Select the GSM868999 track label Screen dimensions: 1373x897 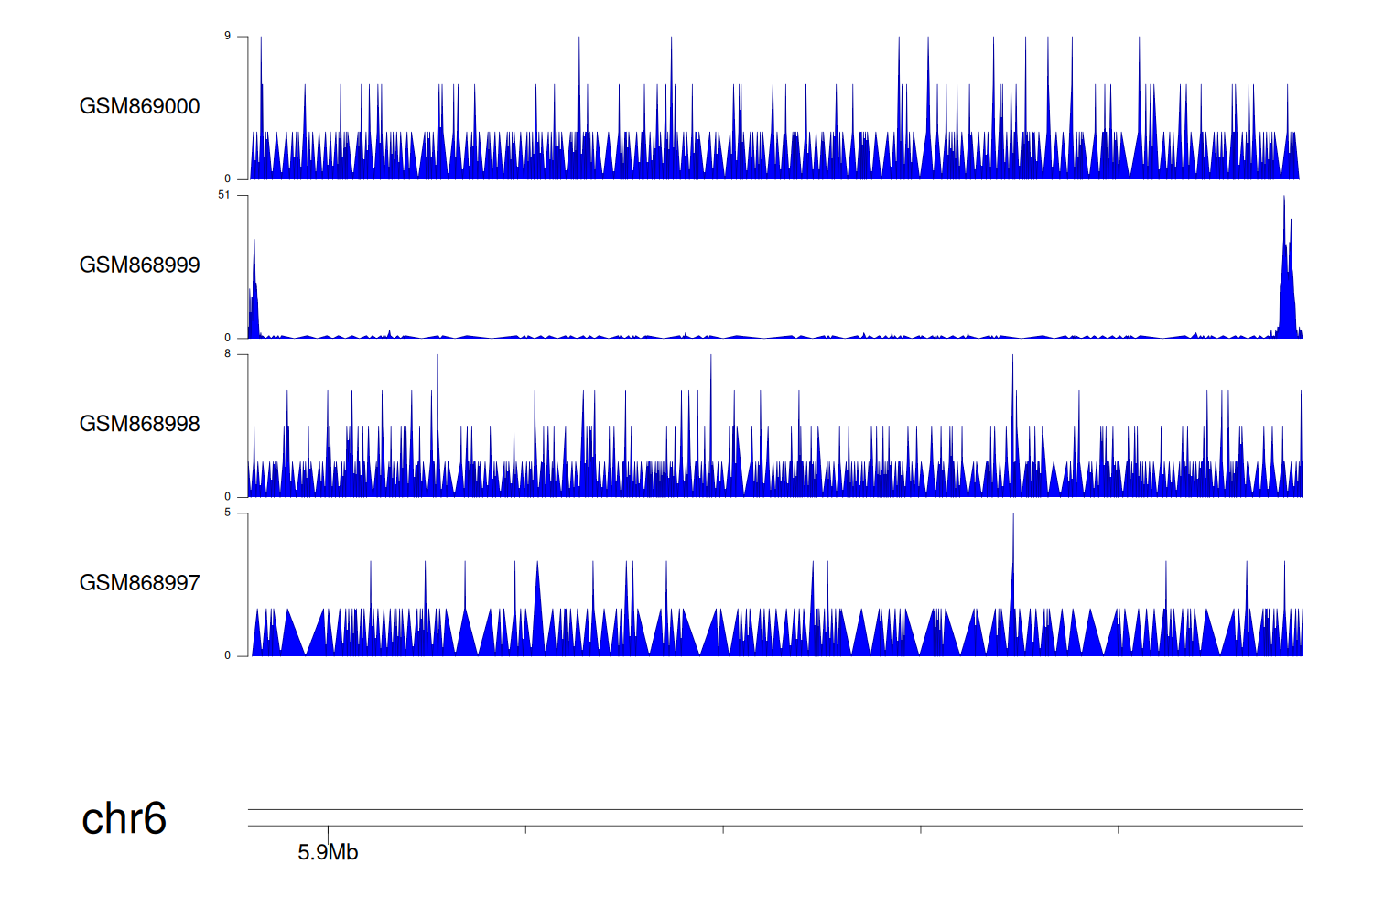[x=139, y=265]
